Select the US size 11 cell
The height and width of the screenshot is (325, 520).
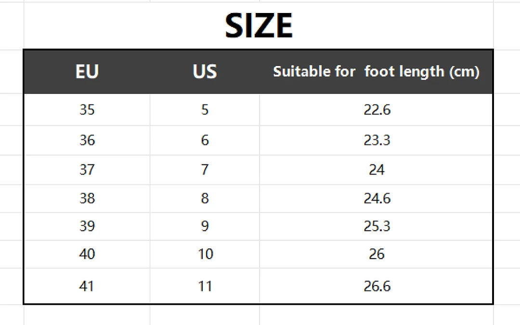click(205, 286)
